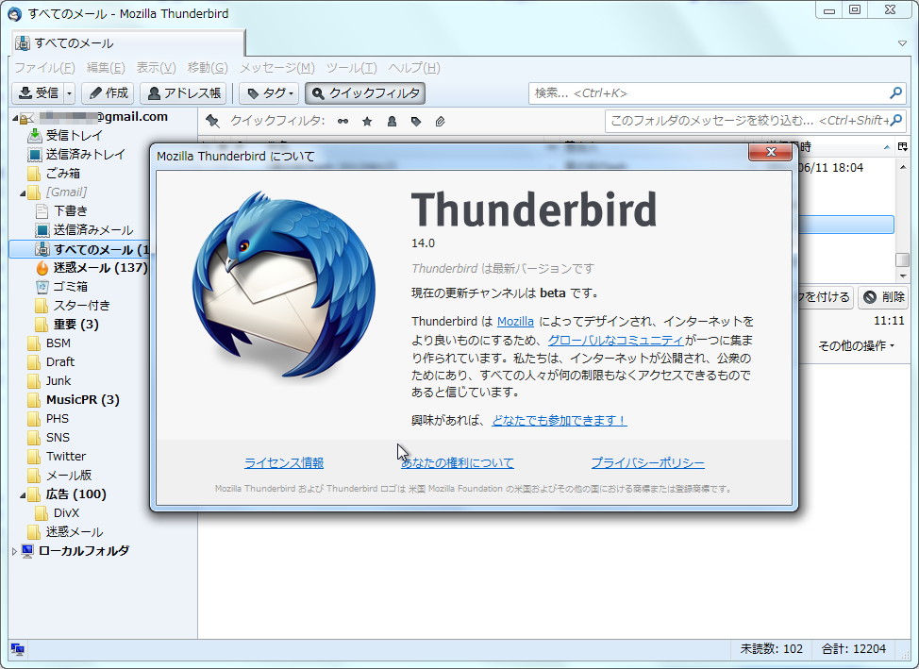Viewport: 919px width, 669px height.
Task: Click the プライバシーポリシー link
Action: (x=647, y=462)
